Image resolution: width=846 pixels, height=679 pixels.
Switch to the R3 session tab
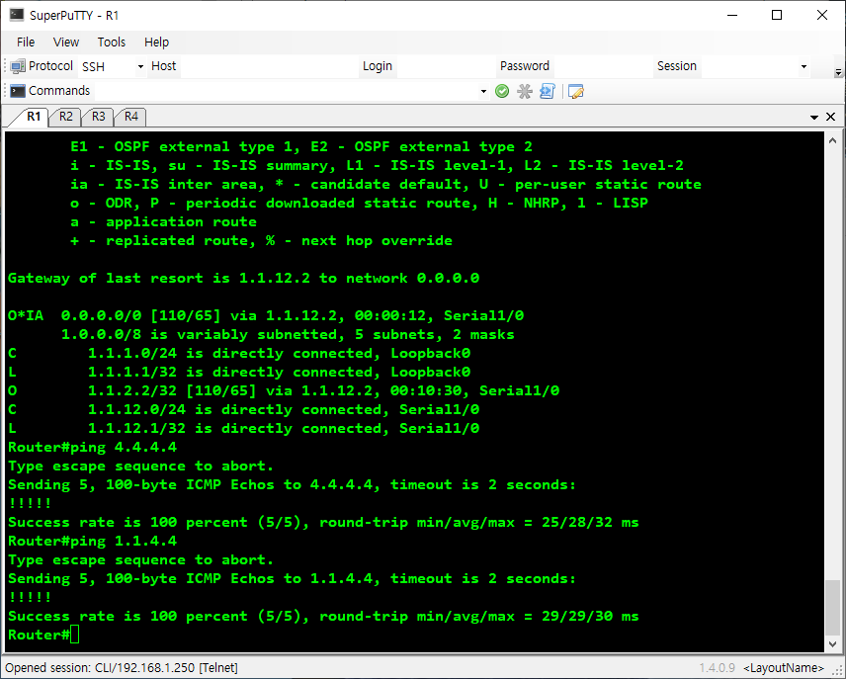pos(98,117)
